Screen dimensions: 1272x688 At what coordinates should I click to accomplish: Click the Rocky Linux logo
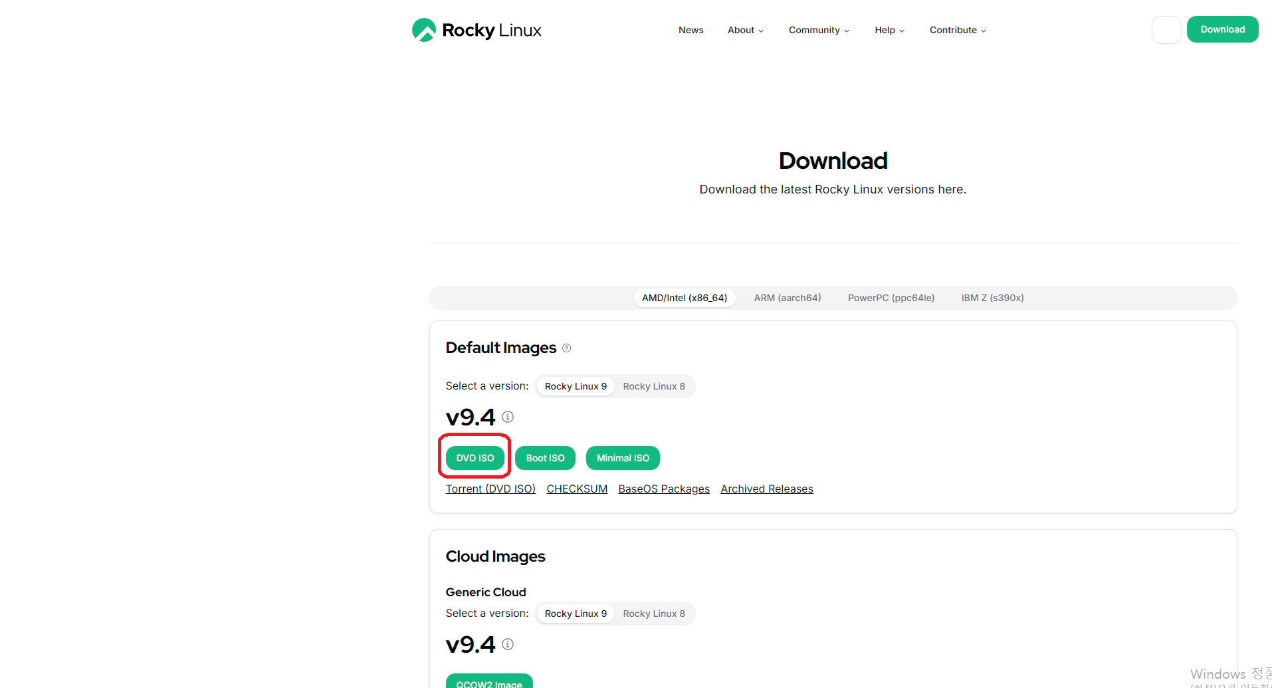(477, 30)
